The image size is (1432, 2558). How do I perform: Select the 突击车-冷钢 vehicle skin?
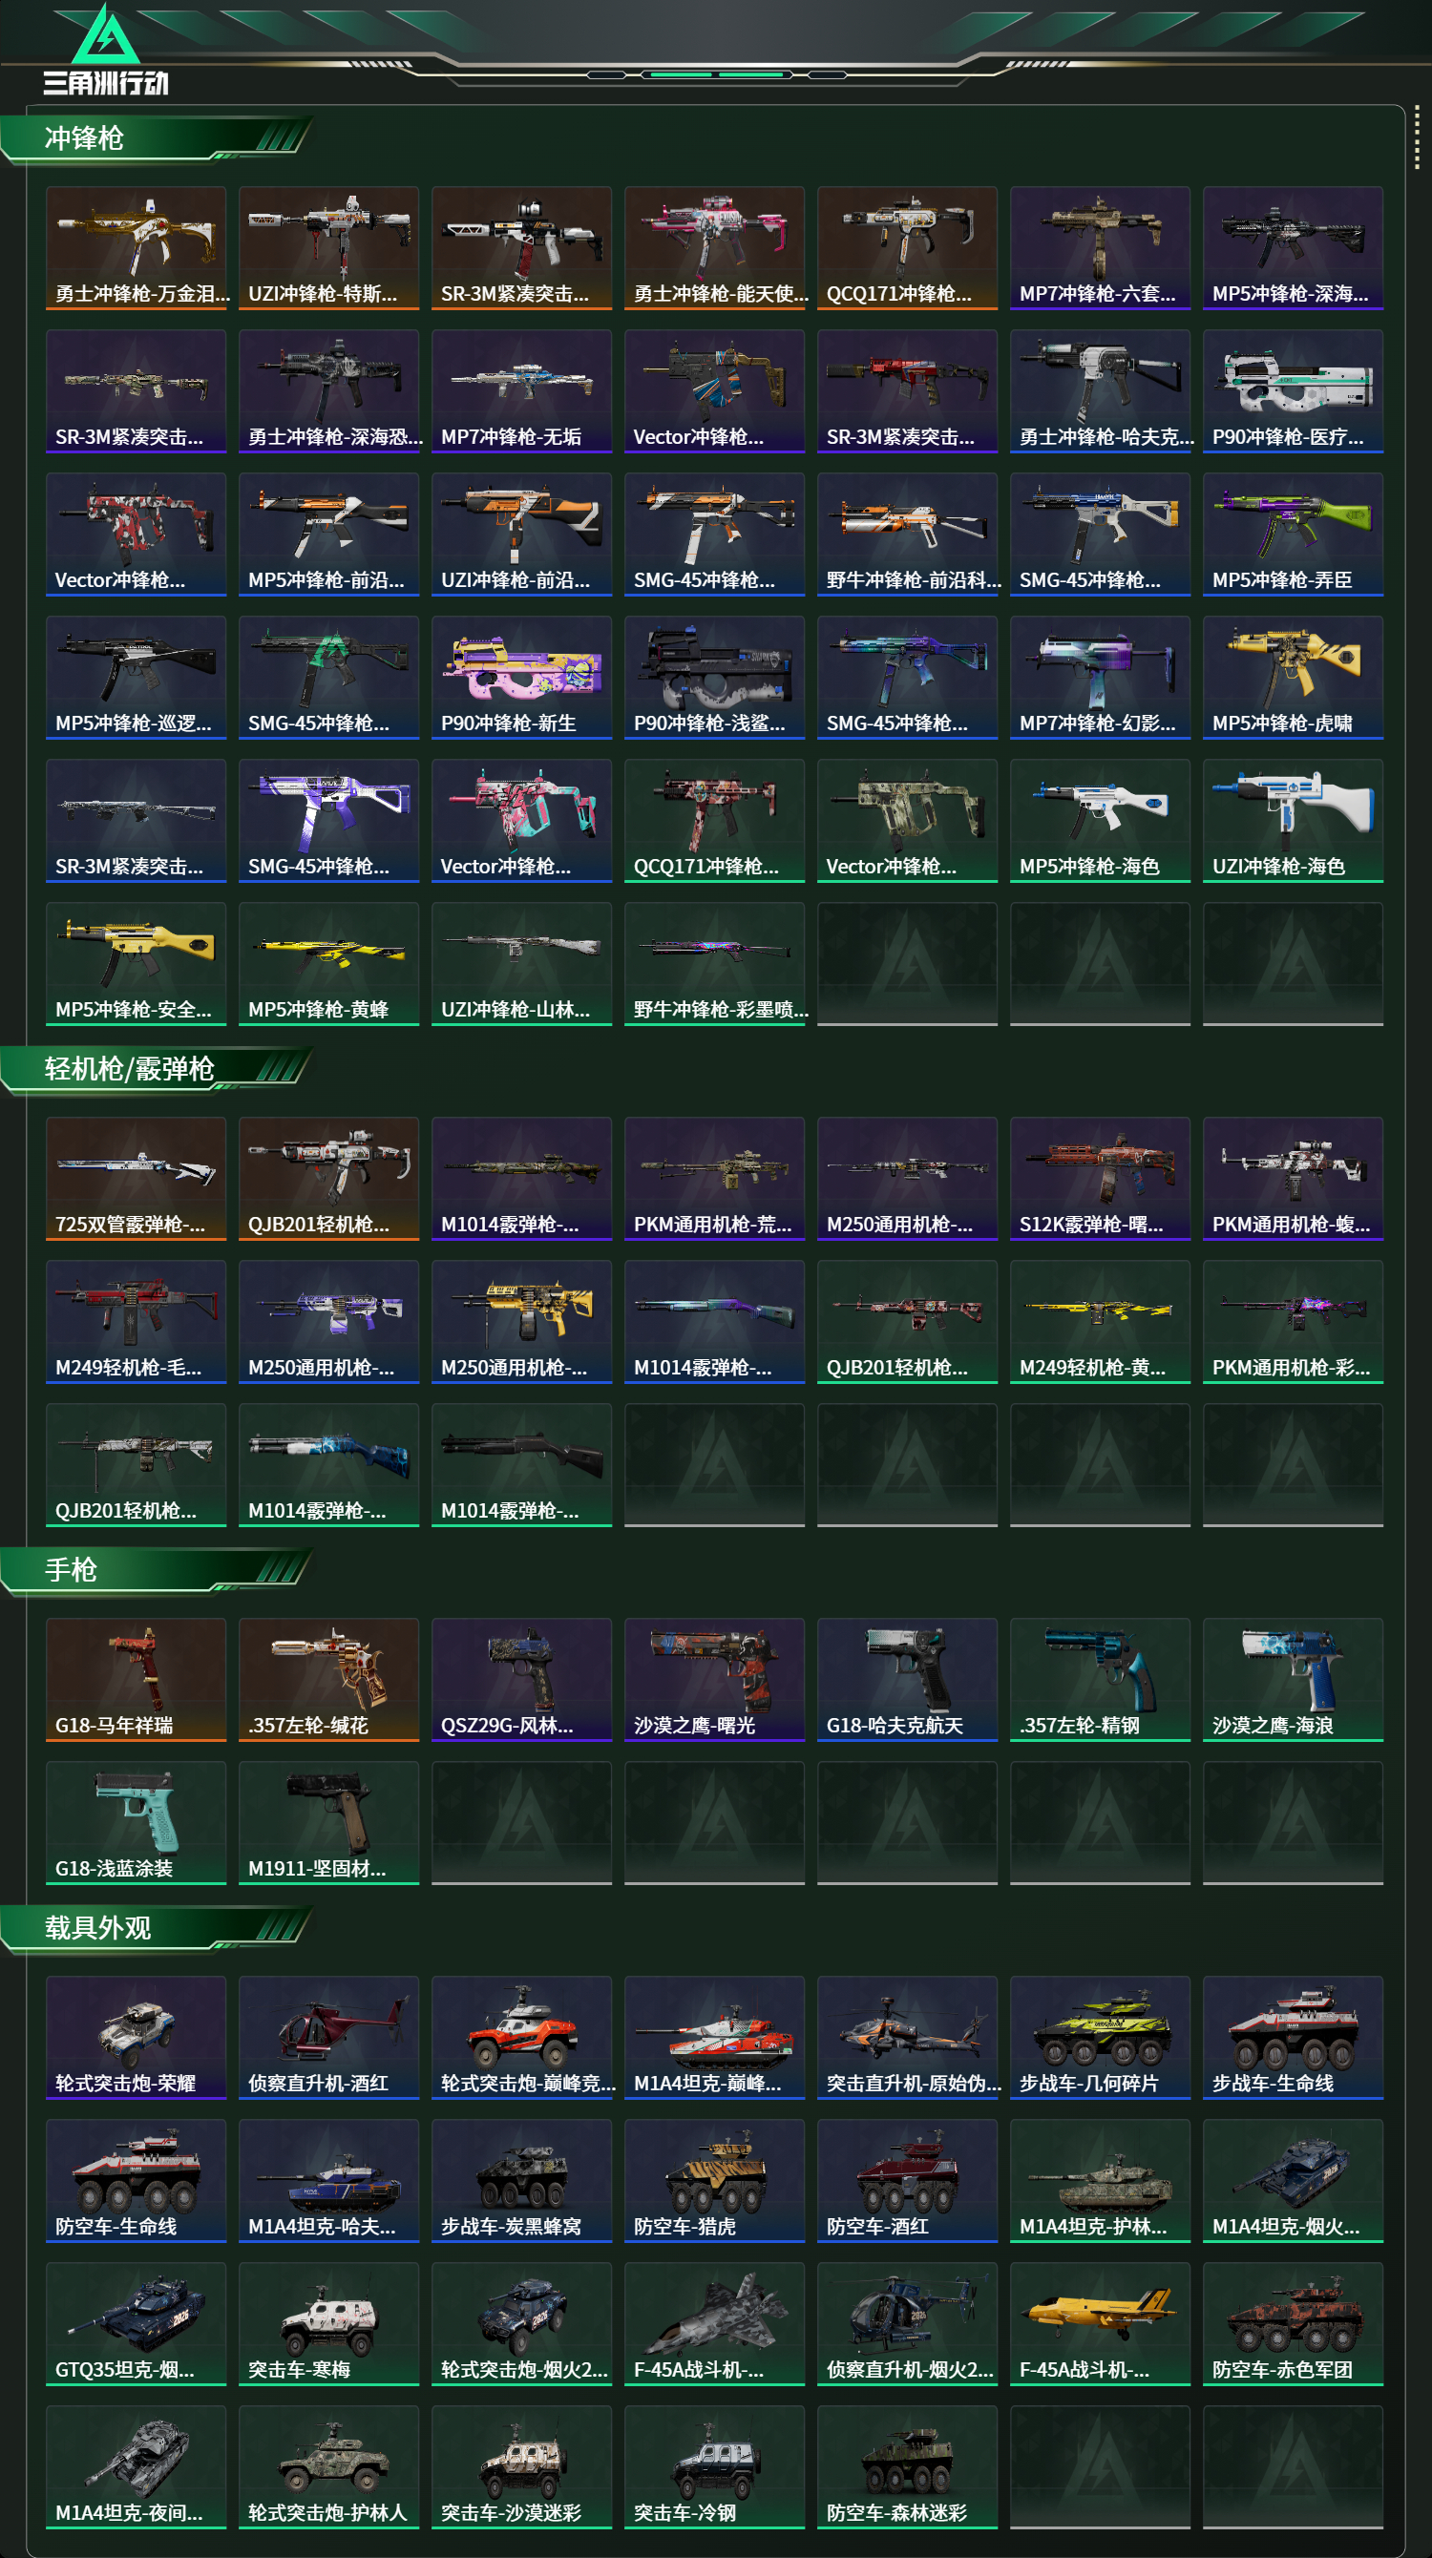(x=714, y=2465)
